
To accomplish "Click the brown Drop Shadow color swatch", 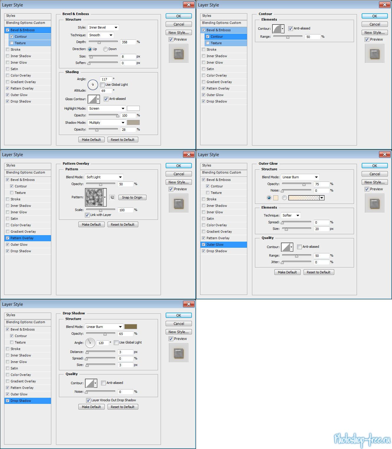I will (x=131, y=327).
